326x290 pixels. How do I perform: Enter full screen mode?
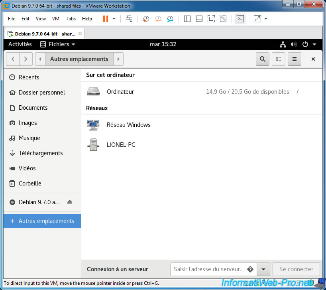tap(211, 19)
